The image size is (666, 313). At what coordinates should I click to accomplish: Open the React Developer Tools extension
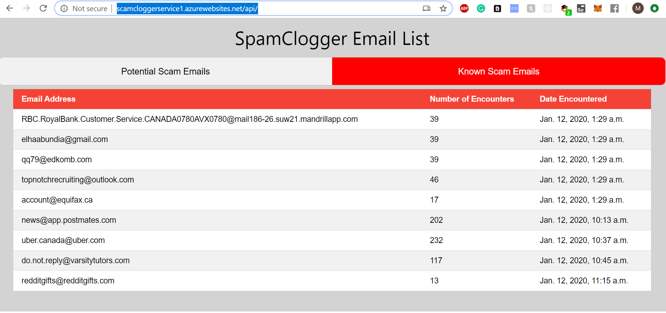pyautogui.click(x=548, y=8)
